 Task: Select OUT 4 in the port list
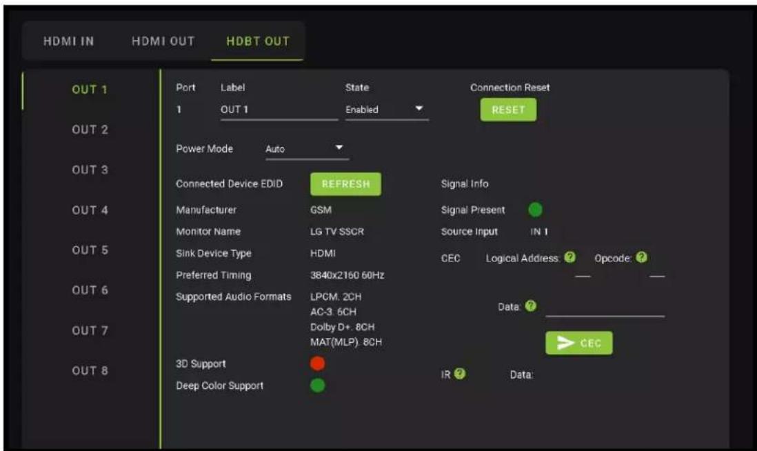[90, 210]
